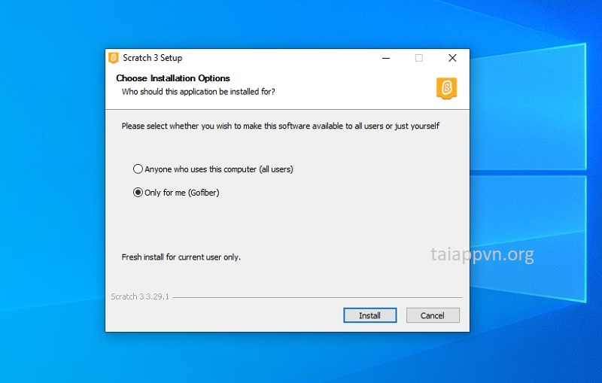
Task: Click 'Choose Installation Options' heading
Action: click(173, 78)
